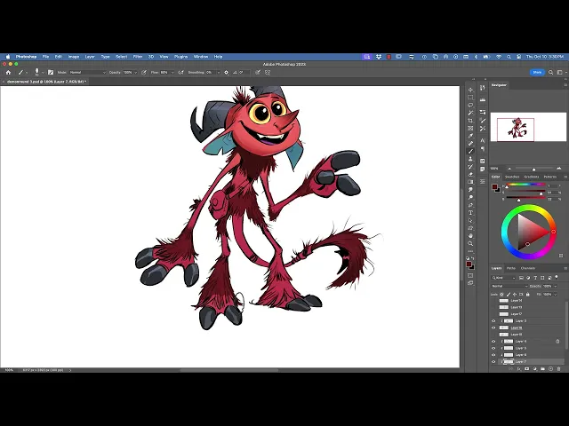Select the Dodge tool

[470, 197]
